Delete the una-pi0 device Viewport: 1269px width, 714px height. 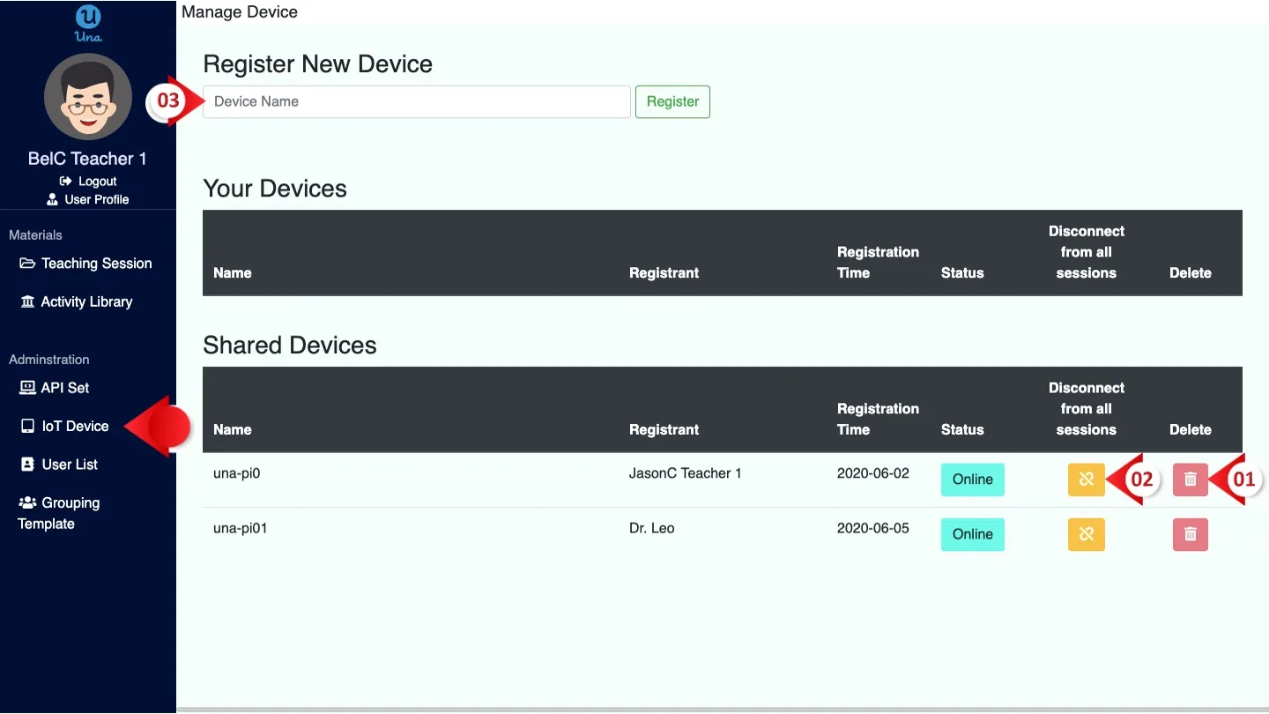point(1191,480)
